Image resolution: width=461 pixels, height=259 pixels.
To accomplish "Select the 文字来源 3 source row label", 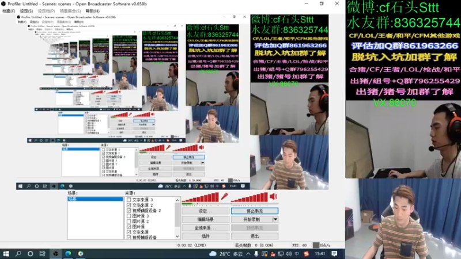I will pos(142,200).
